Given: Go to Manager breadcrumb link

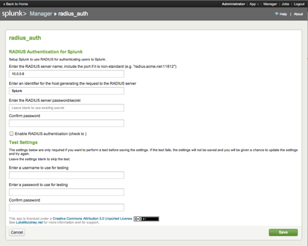Looking at the screenshot, I should coord(41,14).
